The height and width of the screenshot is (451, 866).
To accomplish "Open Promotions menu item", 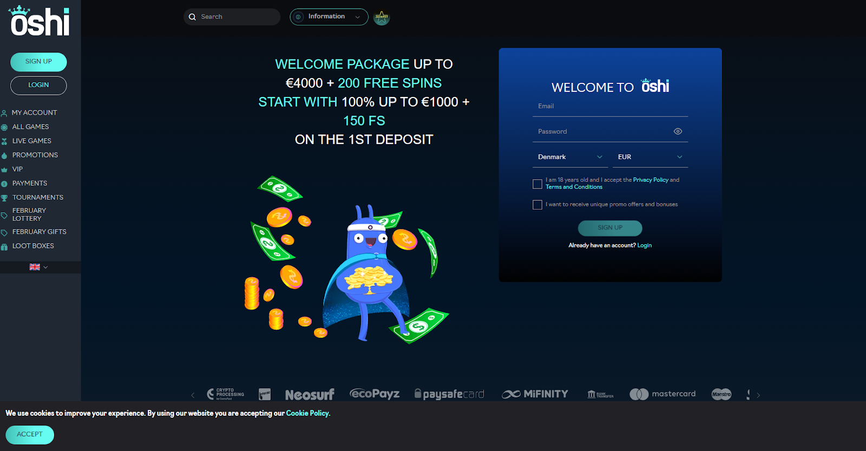I will (35, 155).
